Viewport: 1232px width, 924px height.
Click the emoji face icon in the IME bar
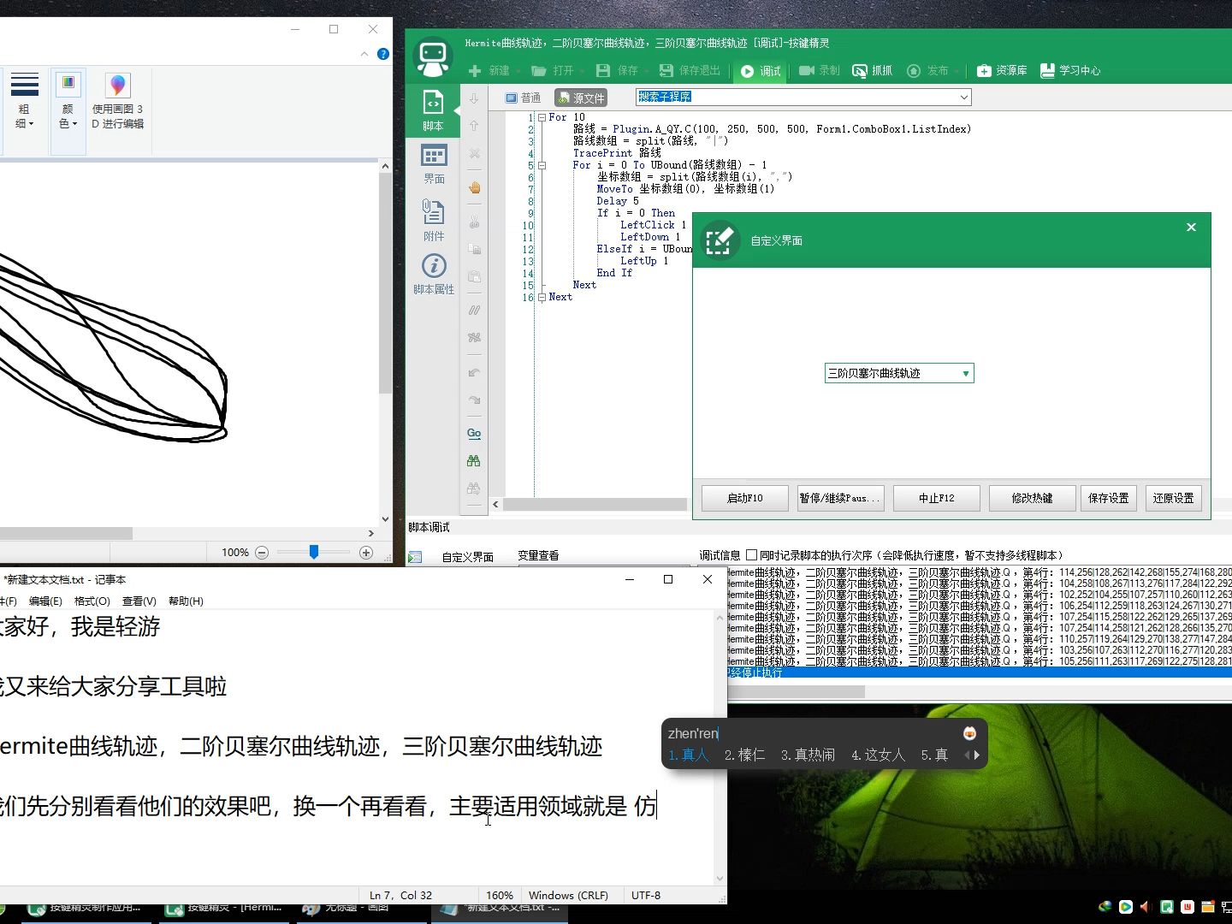pos(969,733)
